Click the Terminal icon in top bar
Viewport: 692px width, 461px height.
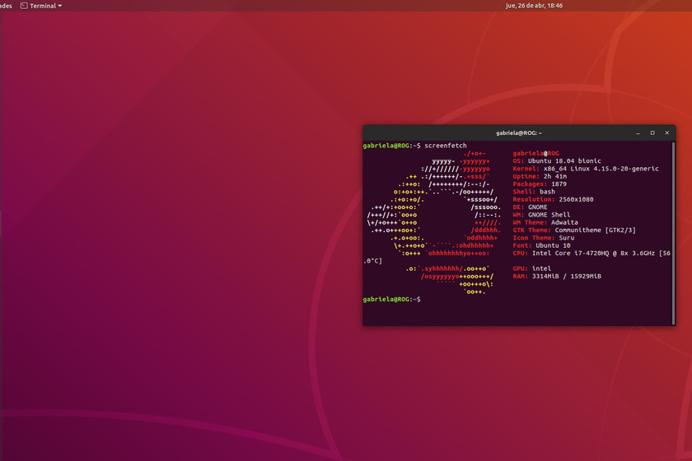pyautogui.click(x=24, y=6)
